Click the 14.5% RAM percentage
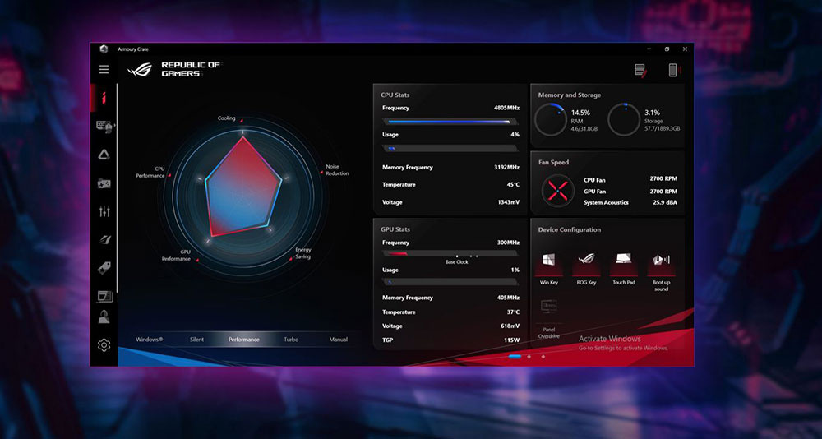822x439 pixels. point(580,113)
